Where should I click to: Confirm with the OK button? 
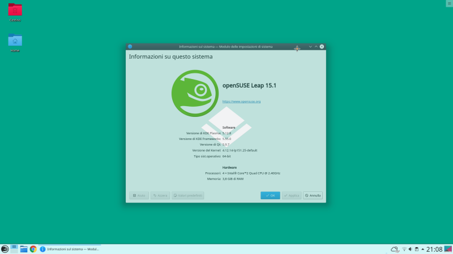[270, 195]
